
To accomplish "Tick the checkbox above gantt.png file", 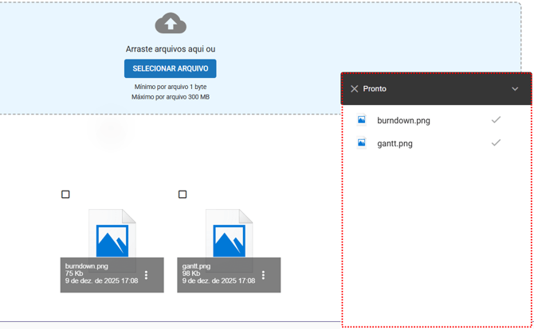I will pyautogui.click(x=183, y=194).
